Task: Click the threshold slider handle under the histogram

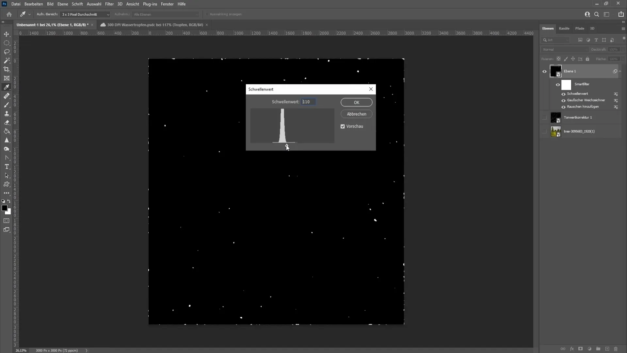Action: tap(287, 145)
